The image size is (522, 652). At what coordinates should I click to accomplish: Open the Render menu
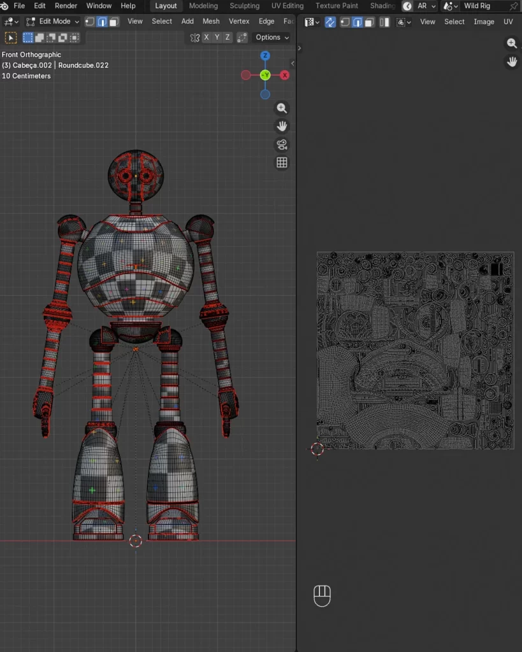[66, 6]
